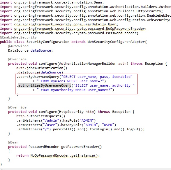Screen dimensions: 171x170
Task: Click WebSecurityConfigurerAdapter in the class declaration
Action: pos(116,42)
